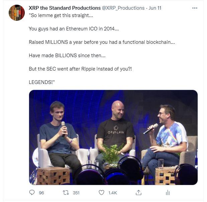The image size is (207, 202).
Task: Click the XRP Productions profile avatar
Action: (x=16, y=13)
